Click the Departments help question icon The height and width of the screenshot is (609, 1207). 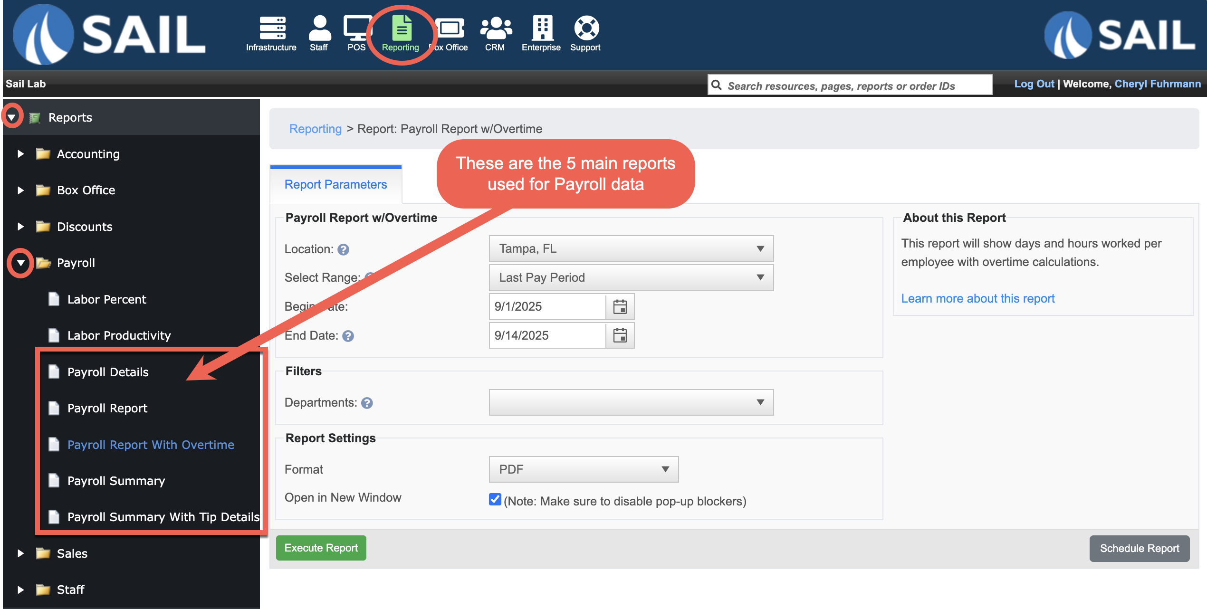367,403
